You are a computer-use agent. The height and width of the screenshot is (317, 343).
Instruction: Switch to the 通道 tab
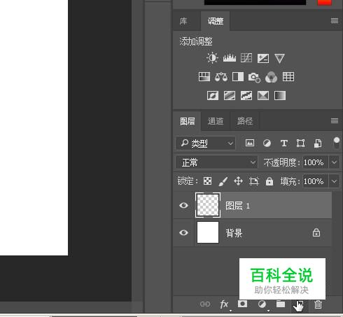pos(216,121)
